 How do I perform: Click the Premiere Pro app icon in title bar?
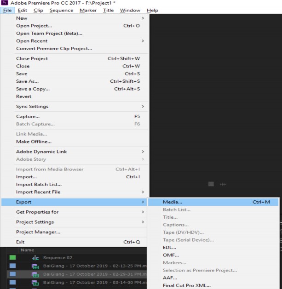point(5,3)
